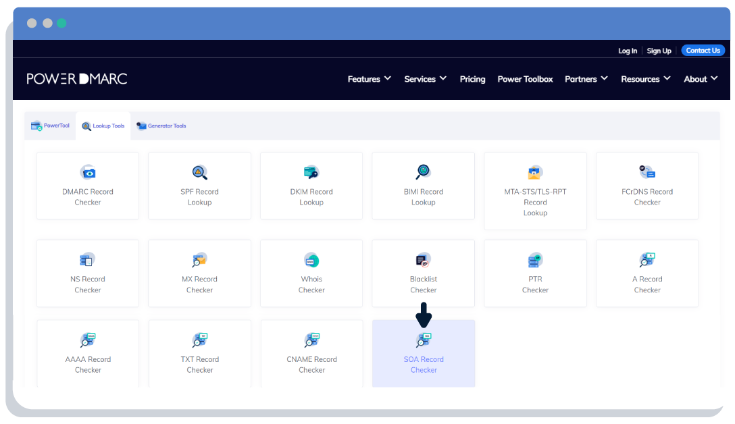Open the Power Toolbox menu item
735x424 pixels.
pos(525,79)
